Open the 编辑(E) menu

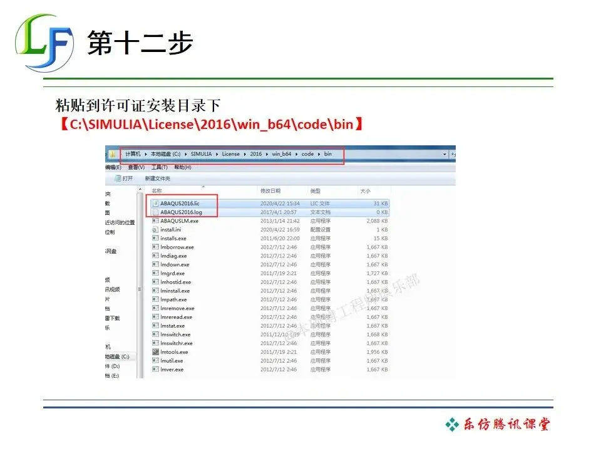click(113, 167)
